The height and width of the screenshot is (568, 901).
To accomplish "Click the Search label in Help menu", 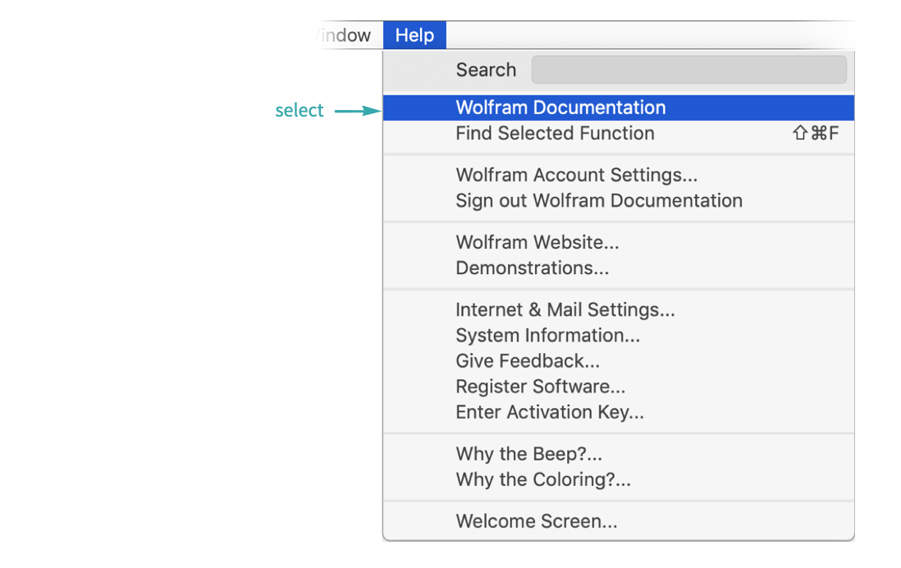I will point(486,70).
